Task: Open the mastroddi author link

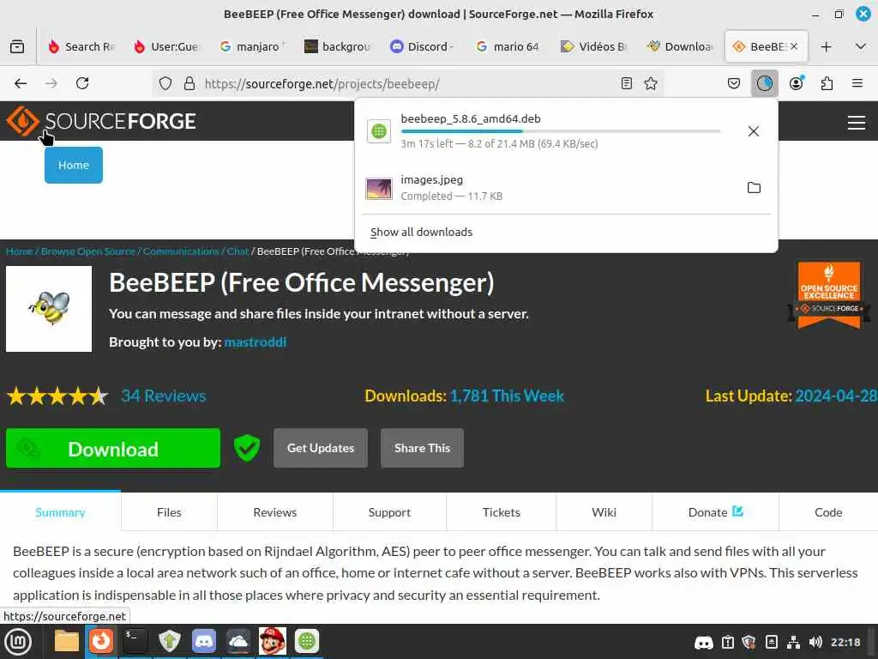Action: pos(256,342)
